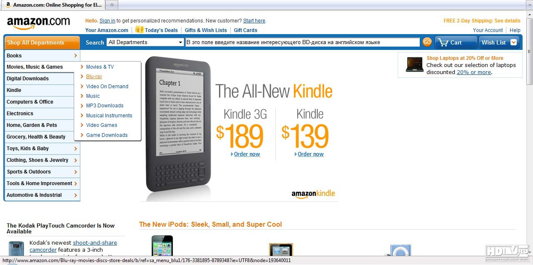Choose Video Games from the flyout menu
Viewport: 533px width, 265px height.
(x=102, y=125)
